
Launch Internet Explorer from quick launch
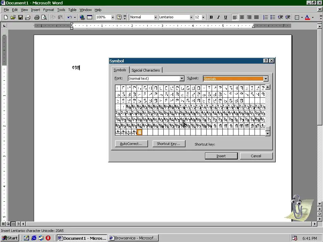click(x=34, y=238)
